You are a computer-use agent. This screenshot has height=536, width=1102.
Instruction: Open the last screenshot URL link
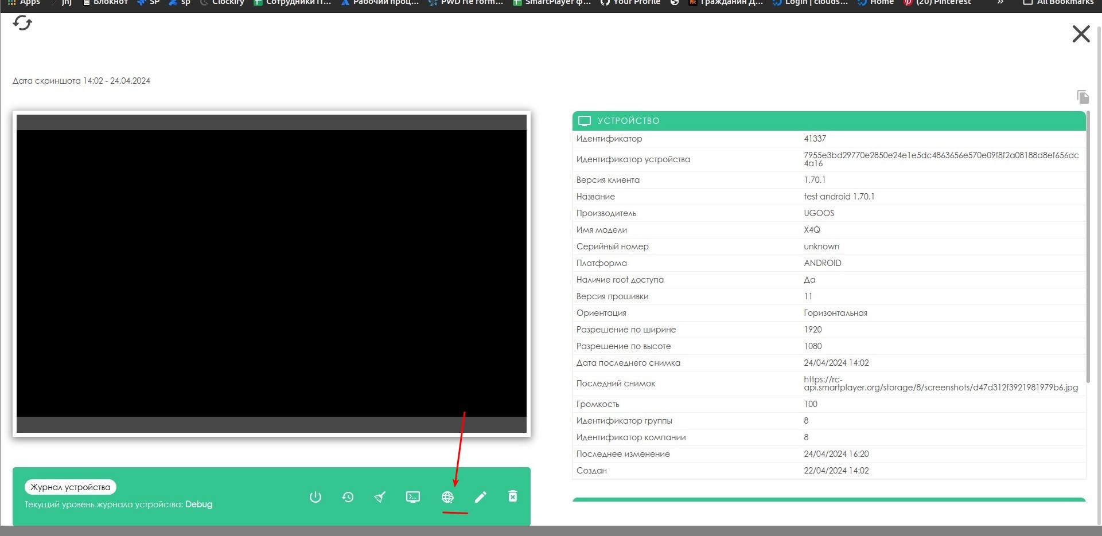point(941,384)
